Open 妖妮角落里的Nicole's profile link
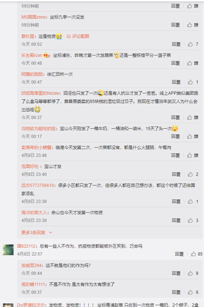 pyautogui.click(x=40, y=93)
